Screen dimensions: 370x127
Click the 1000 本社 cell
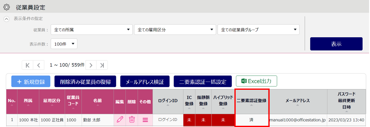click(x=28, y=120)
